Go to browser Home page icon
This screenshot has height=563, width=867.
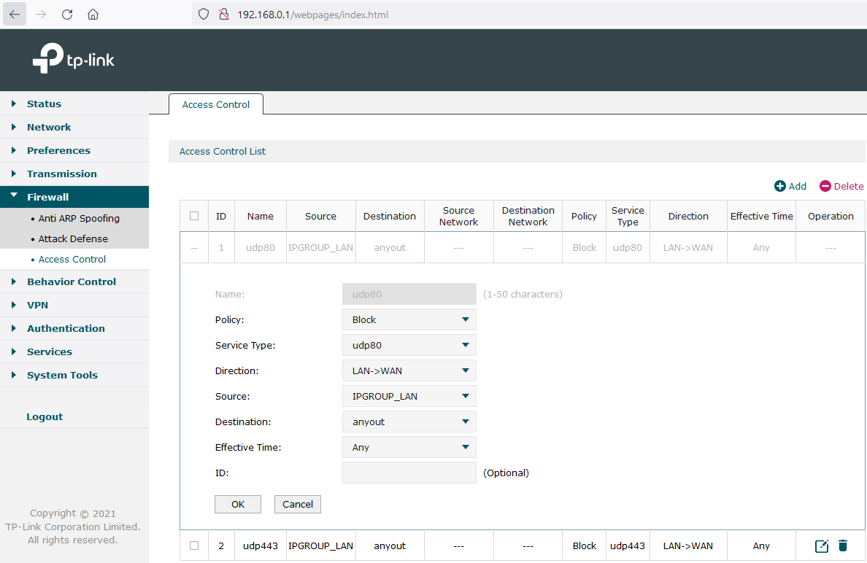point(93,15)
